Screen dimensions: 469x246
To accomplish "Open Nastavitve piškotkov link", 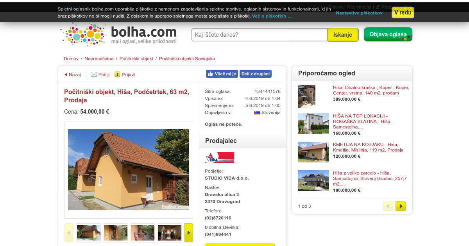I will (359, 13).
